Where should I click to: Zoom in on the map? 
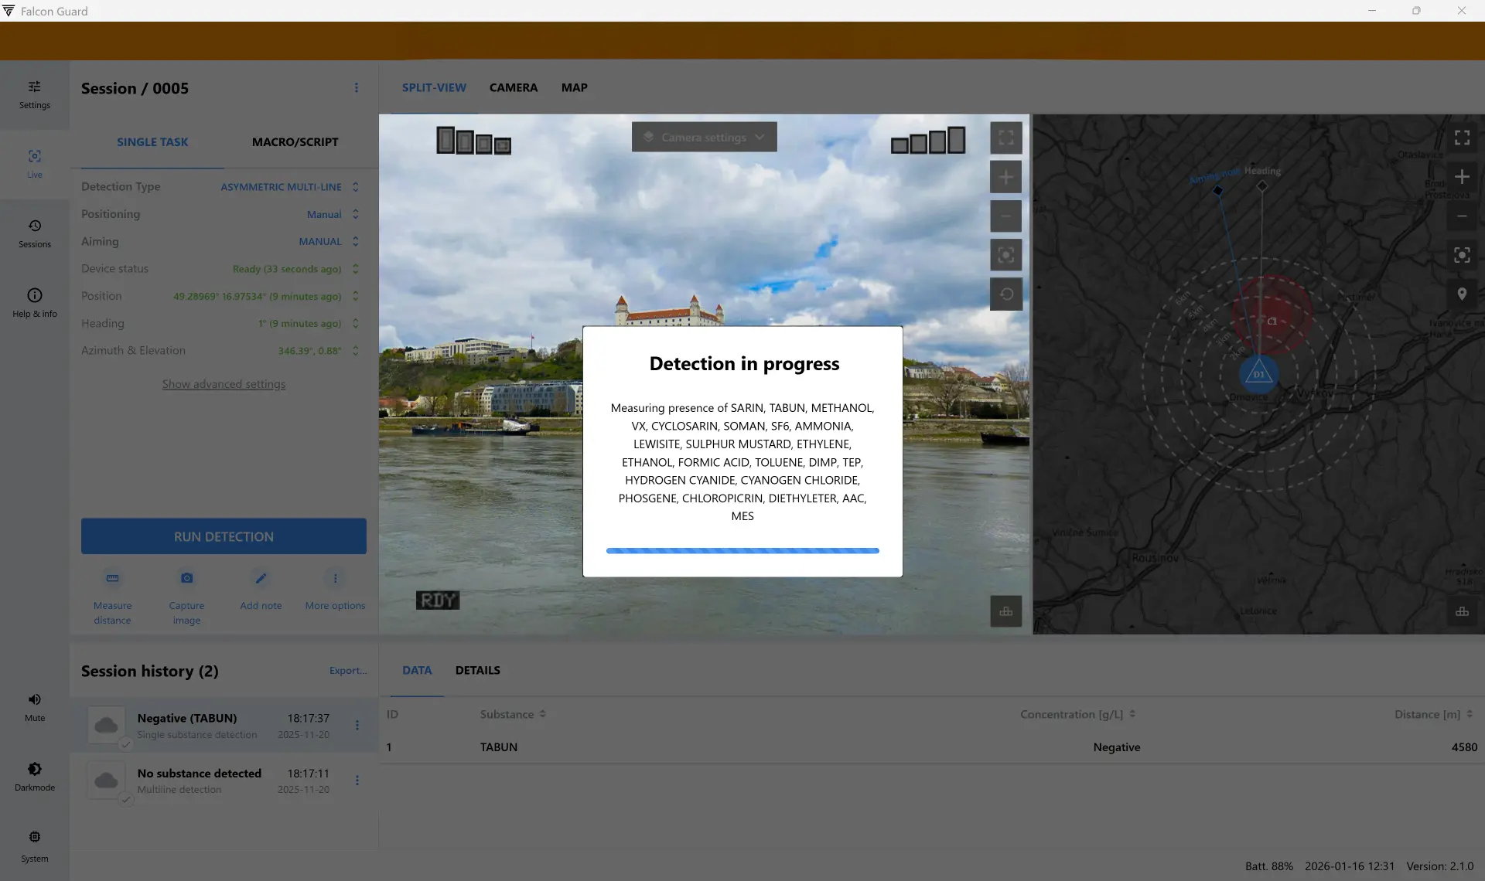point(1462,177)
